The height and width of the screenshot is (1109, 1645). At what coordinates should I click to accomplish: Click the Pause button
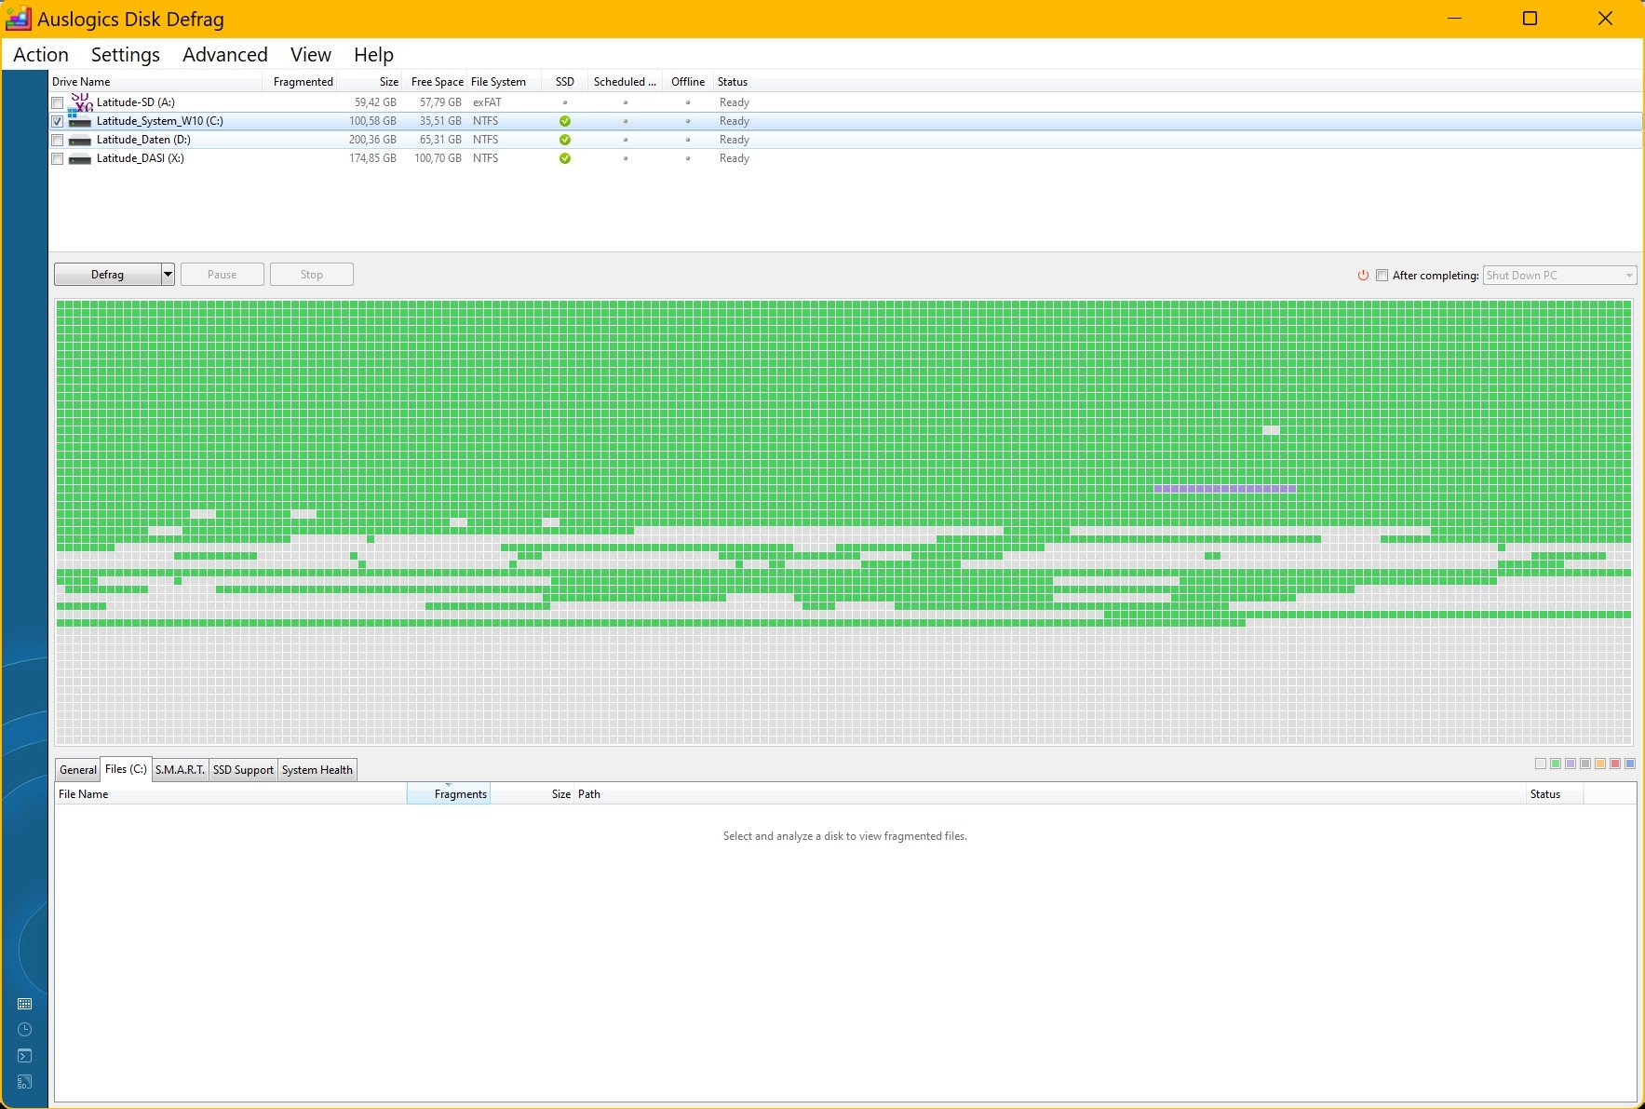222,275
